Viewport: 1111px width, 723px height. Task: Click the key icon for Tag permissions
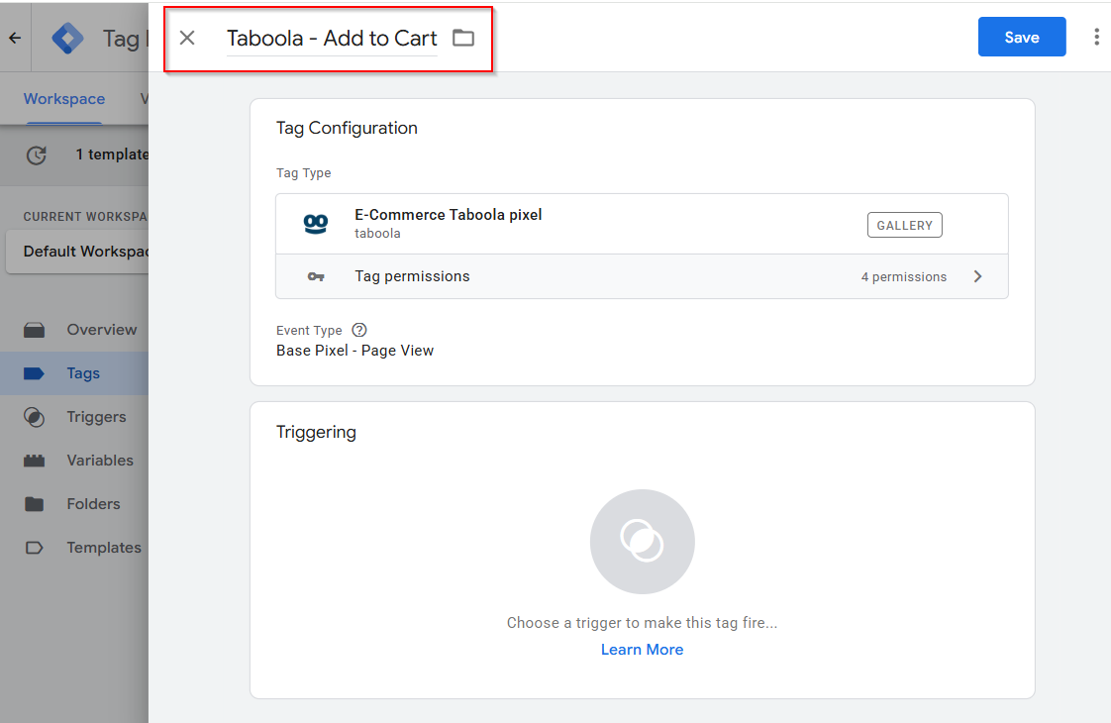click(x=316, y=276)
